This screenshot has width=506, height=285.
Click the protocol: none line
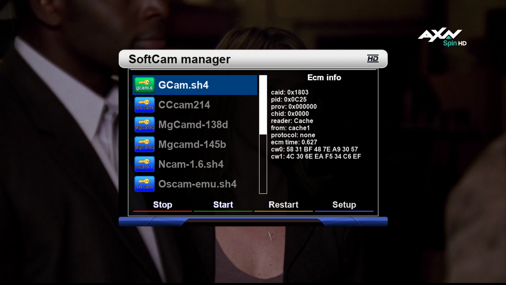[x=293, y=135]
